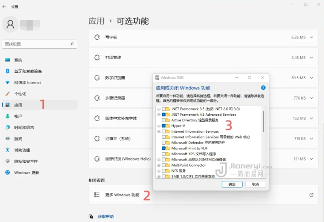Click the 隐私和安全性 shield icon

(x=8, y=161)
